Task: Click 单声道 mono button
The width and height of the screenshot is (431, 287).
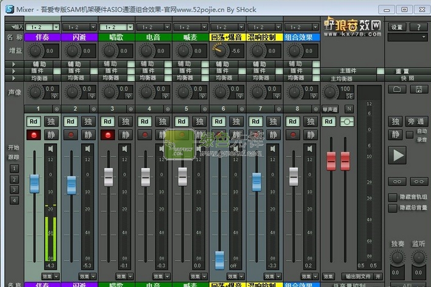Action: point(330,109)
